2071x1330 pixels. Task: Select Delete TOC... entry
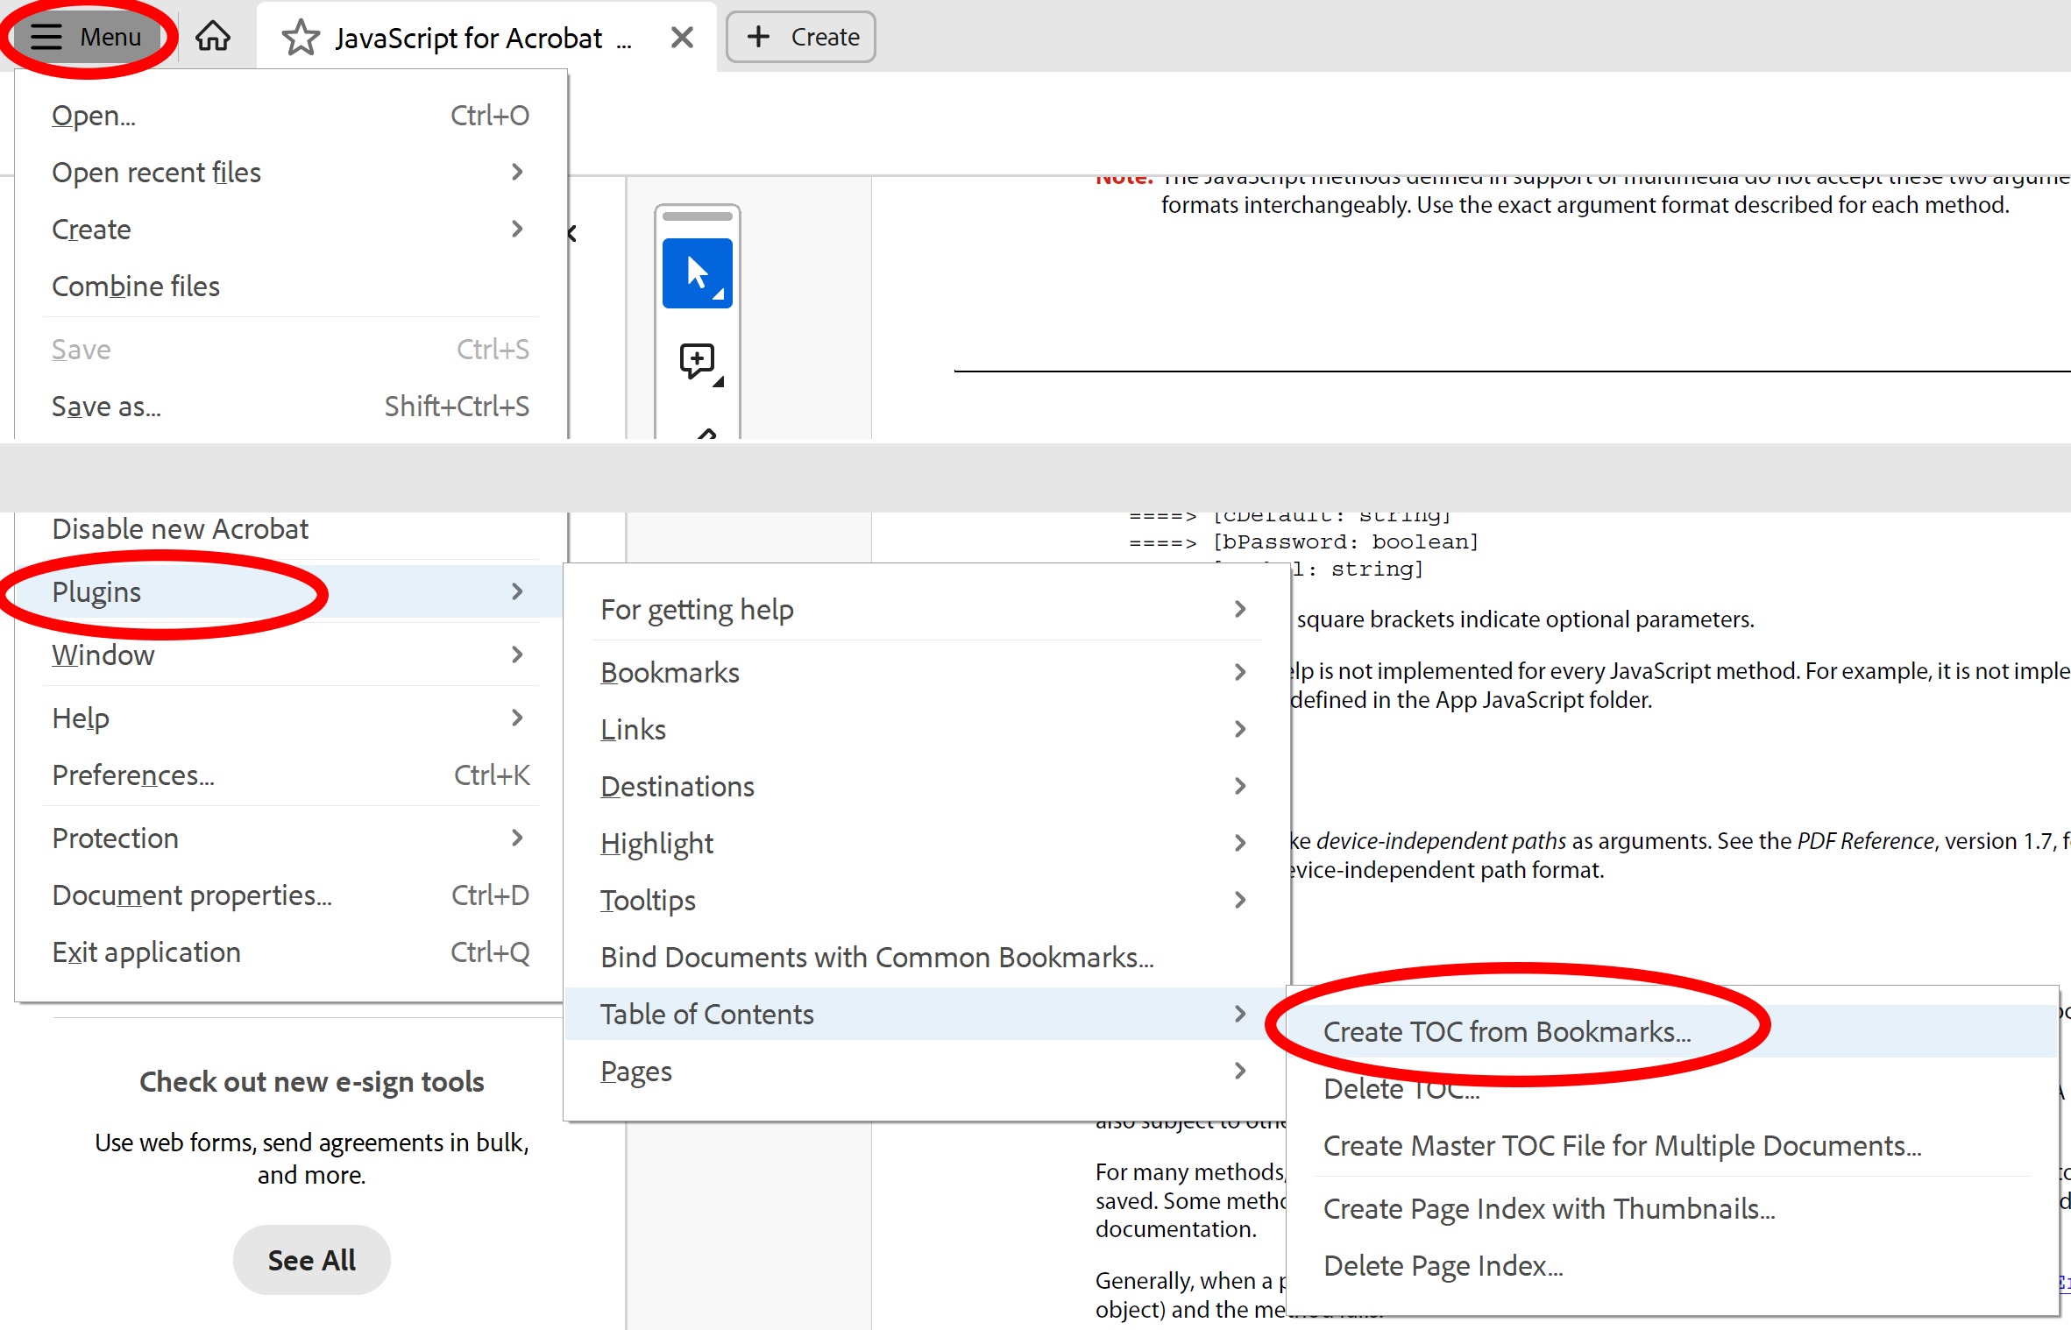[1672, 1088]
